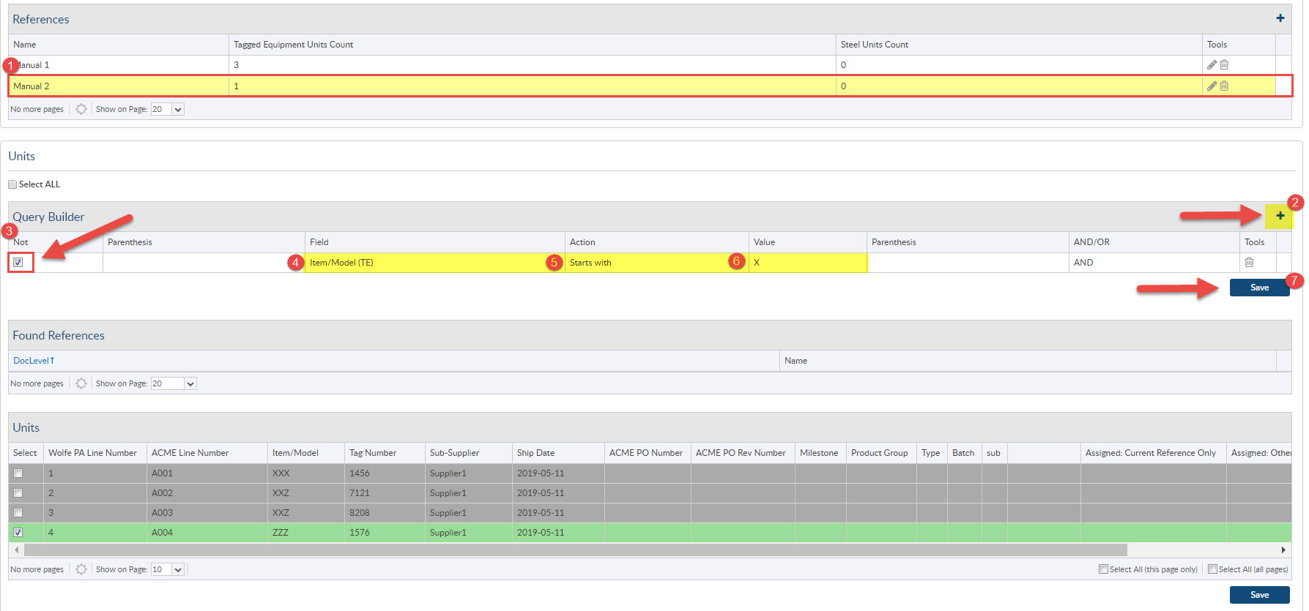The image size is (1309, 611).
Task: Save the Query Builder conditions
Action: pos(1259,288)
